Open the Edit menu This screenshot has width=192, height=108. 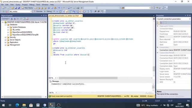click(7, 5)
